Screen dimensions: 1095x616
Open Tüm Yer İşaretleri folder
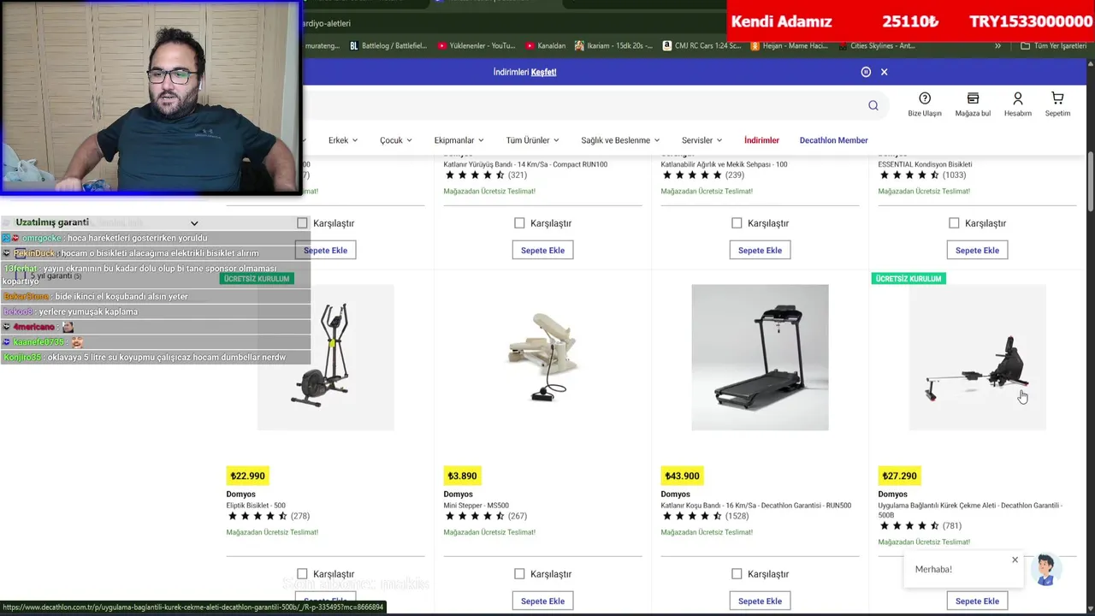1053,46
